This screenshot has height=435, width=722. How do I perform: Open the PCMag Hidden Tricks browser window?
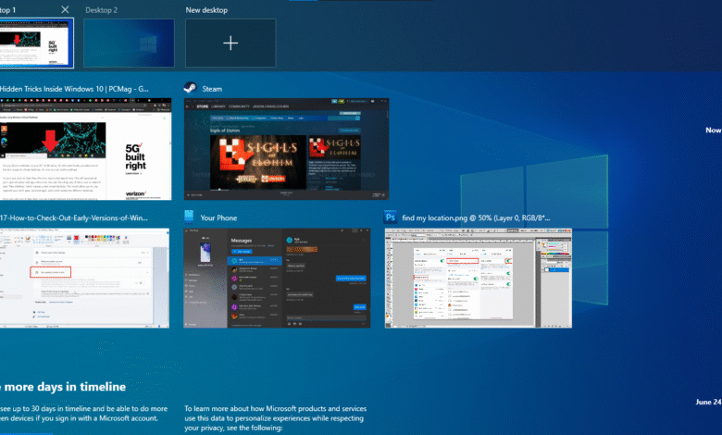tap(84, 148)
